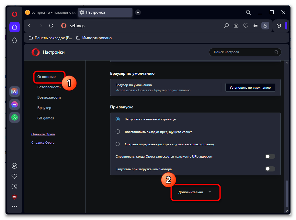This screenshot has height=220, width=296.
Task: Open the Player icon in sidebar
Action: [15, 166]
